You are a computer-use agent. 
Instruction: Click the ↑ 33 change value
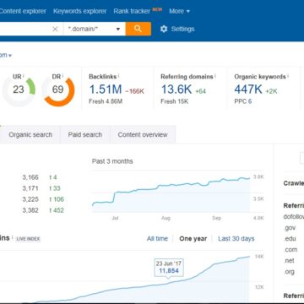pyautogui.click(x=55, y=188)
